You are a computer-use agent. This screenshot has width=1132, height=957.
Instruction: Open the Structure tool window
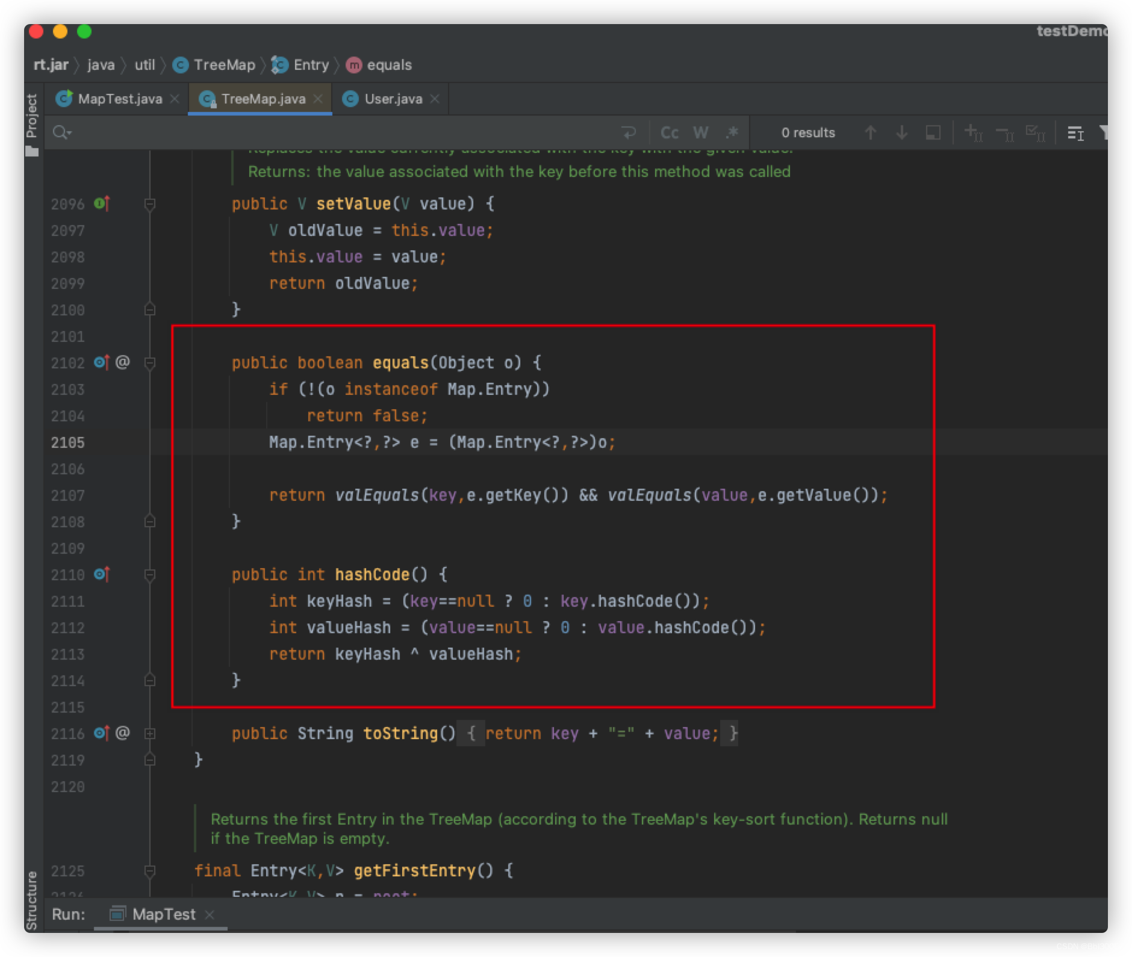(32, 900)
